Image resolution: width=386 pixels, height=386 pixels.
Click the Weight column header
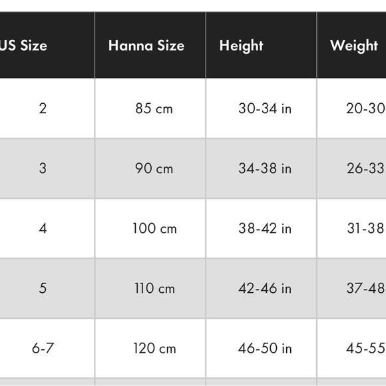pyautogui.click(x=351, y=45)
